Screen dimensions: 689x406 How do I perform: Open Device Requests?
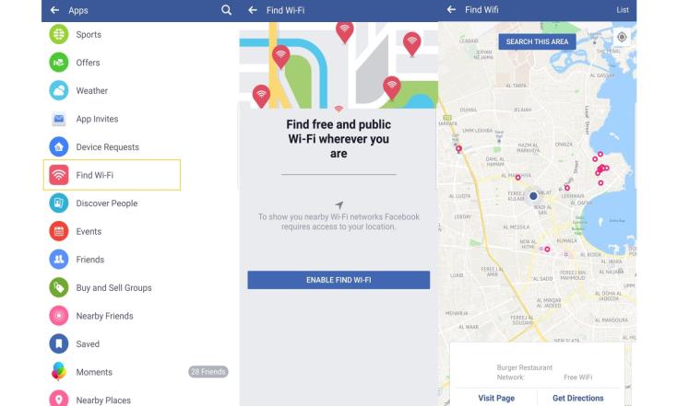pos(107,147)
